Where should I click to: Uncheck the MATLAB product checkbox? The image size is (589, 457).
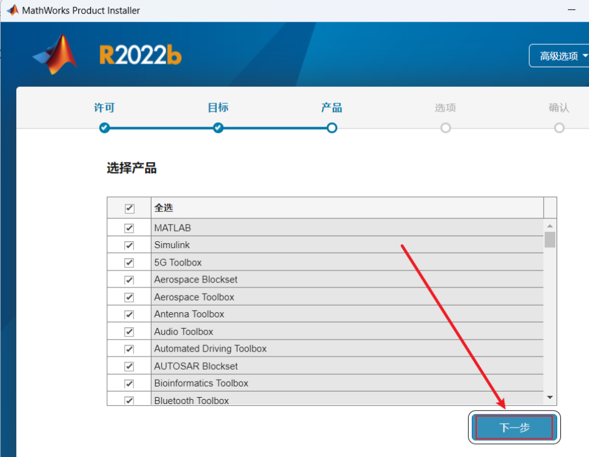[x=128, y=228]
